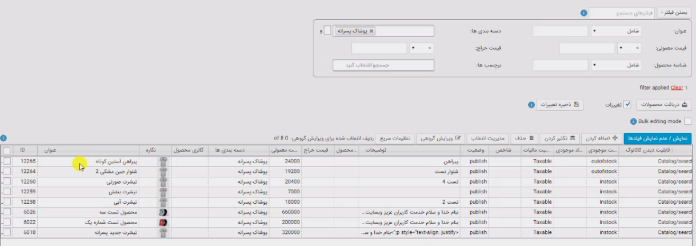Uncheck the تغییرات (changes) checkbox
This screenshot has width=696, height=246.
click(x=627, y=105)
